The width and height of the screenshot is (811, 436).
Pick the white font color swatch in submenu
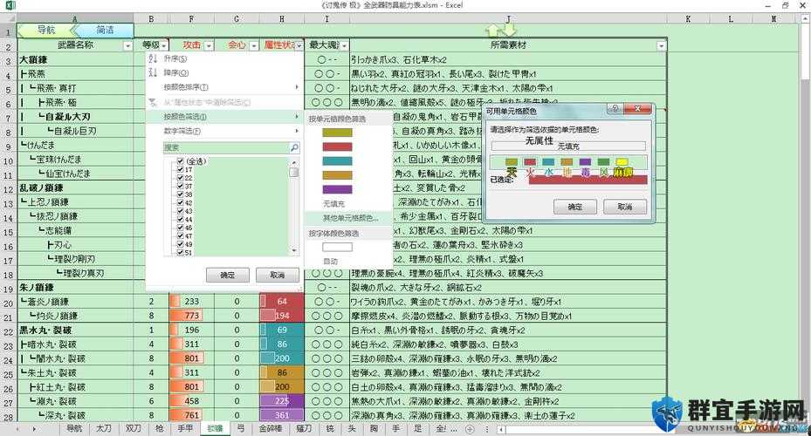(x=337, y=247)
